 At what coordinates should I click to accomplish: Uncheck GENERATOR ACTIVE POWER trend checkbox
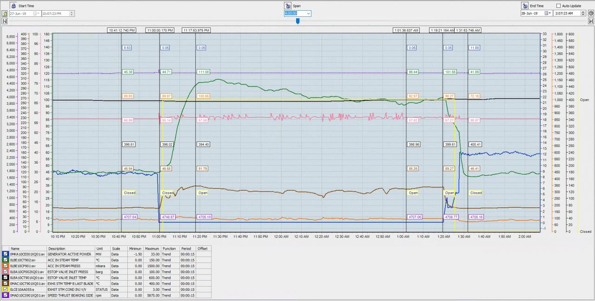(x=5, y=254)
